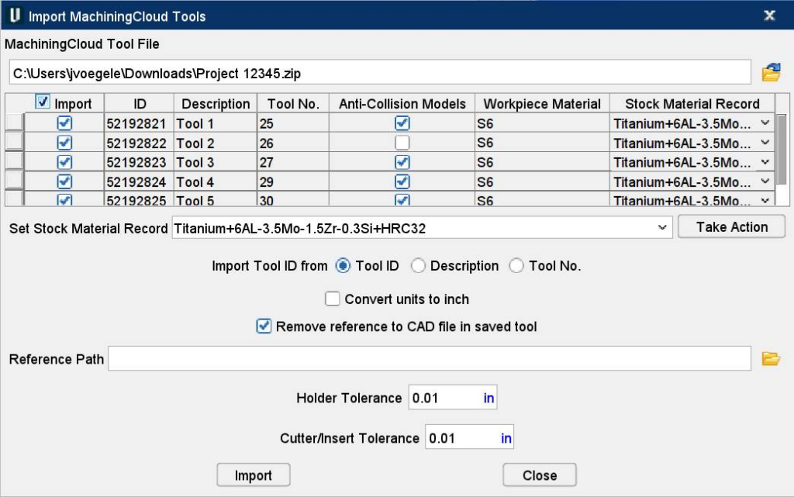Viewport: 794px width, 497px height.
Task: Open Stock Material Record dropdown for Tool 1
Action: coord(765,123)
